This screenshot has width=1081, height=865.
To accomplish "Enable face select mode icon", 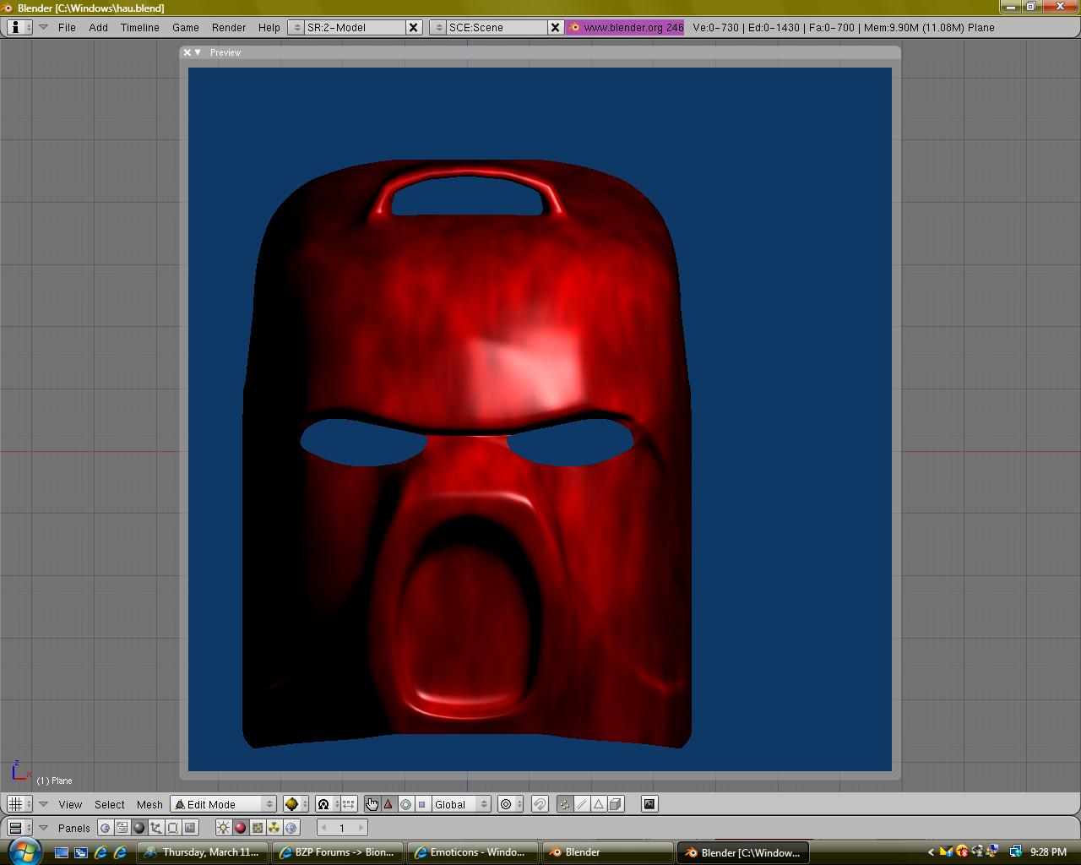I will tap(599, 804).
